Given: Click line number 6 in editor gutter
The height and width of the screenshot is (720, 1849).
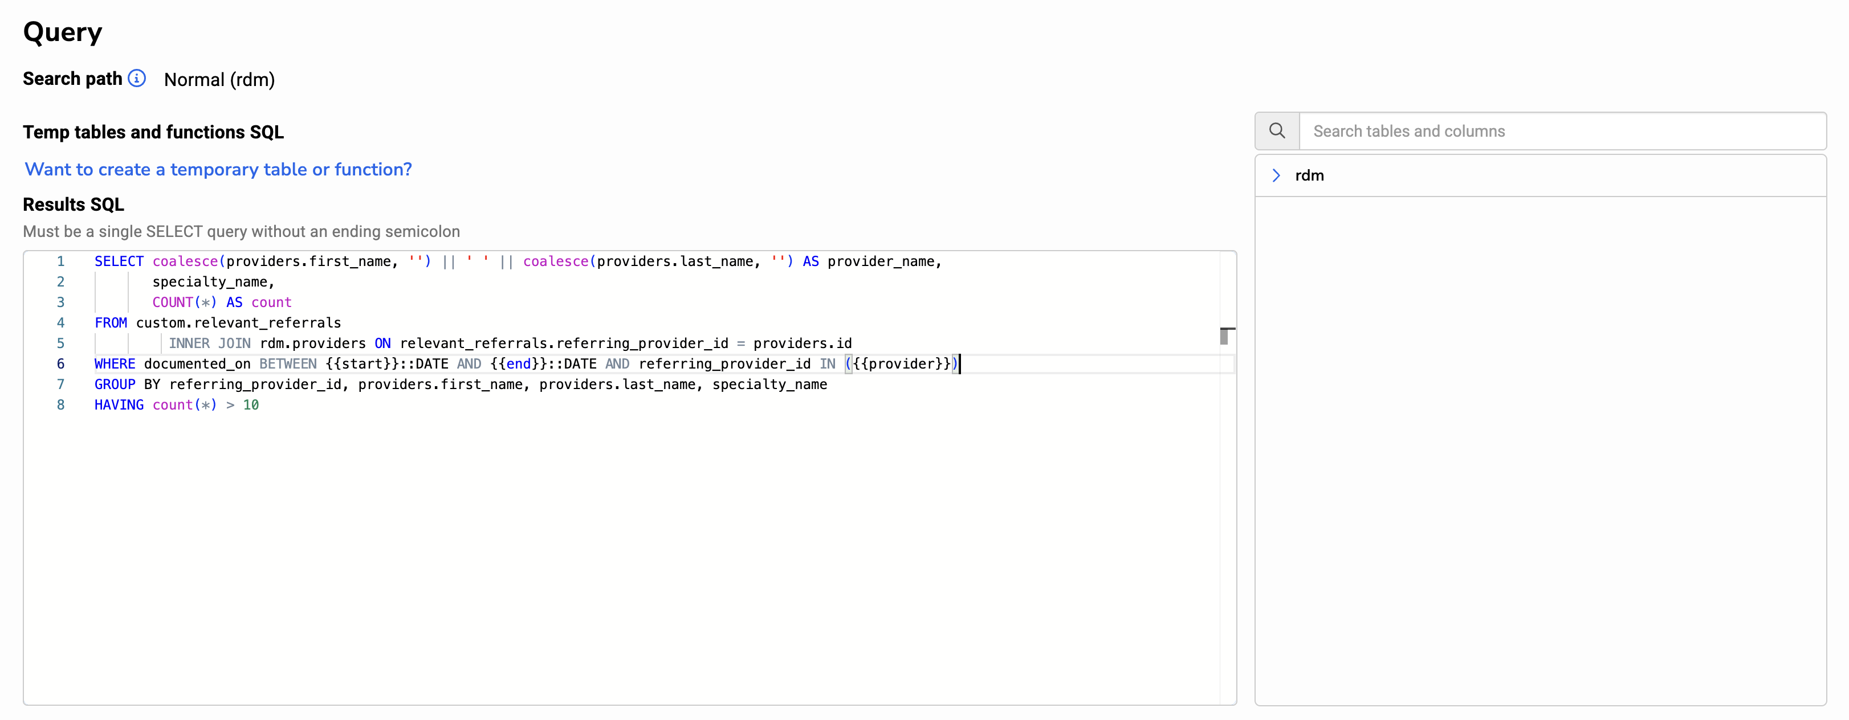Looking at the screenshot, I should 61,363.
